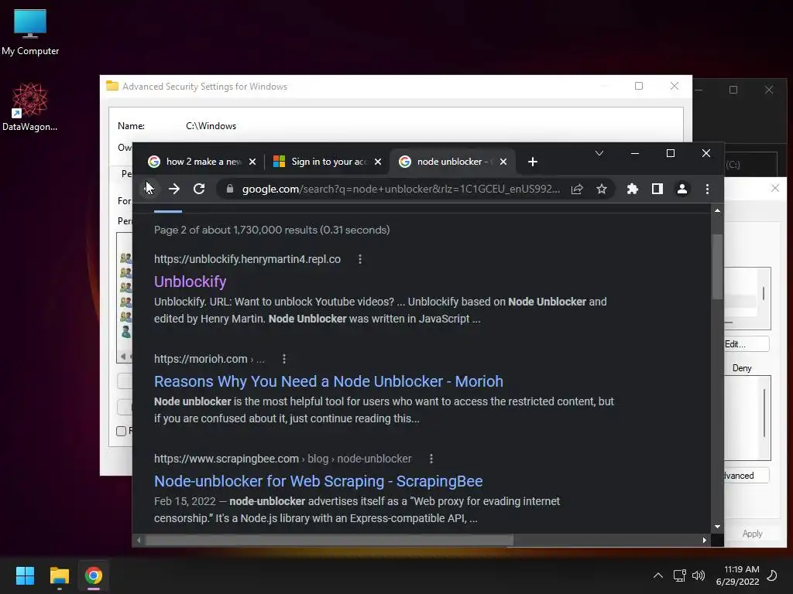Open the network icon in system tray

pos(679,575)
